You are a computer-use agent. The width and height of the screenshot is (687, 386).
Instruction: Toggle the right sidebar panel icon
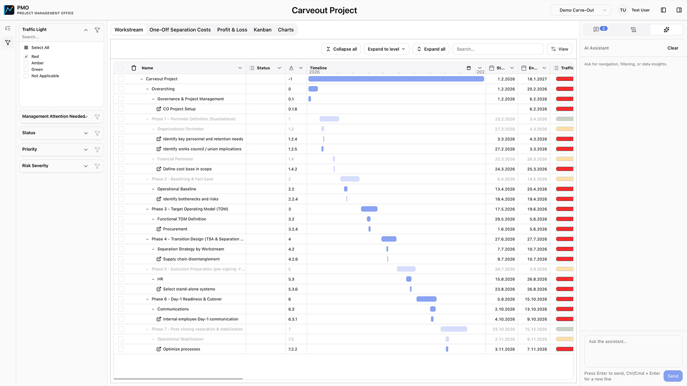click(679, 10)
